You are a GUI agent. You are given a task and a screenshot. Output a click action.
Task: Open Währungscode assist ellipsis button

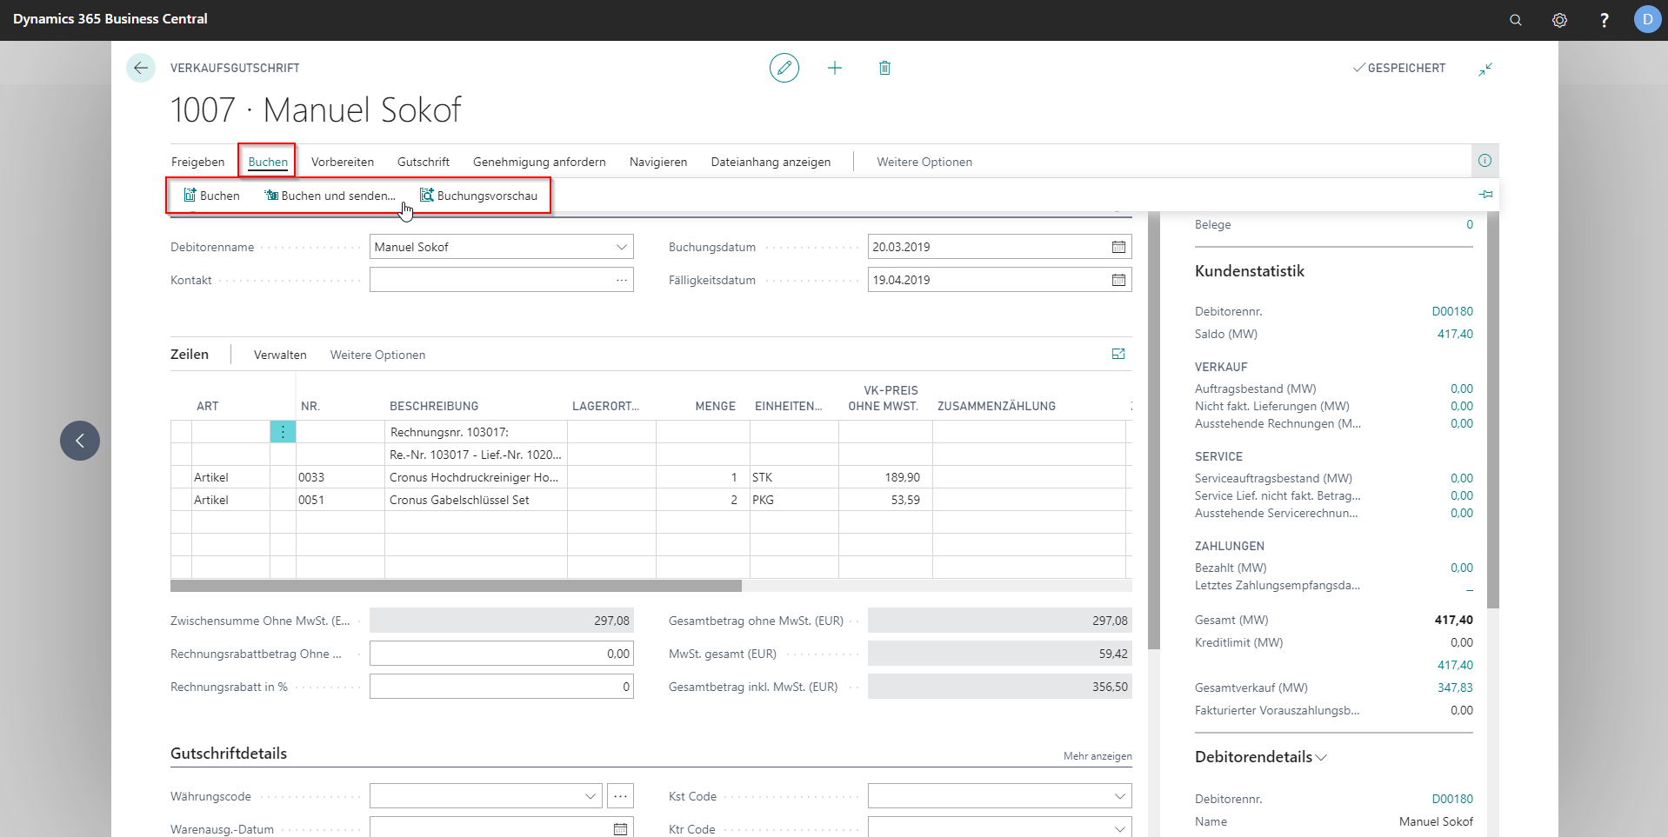[620, 796]
